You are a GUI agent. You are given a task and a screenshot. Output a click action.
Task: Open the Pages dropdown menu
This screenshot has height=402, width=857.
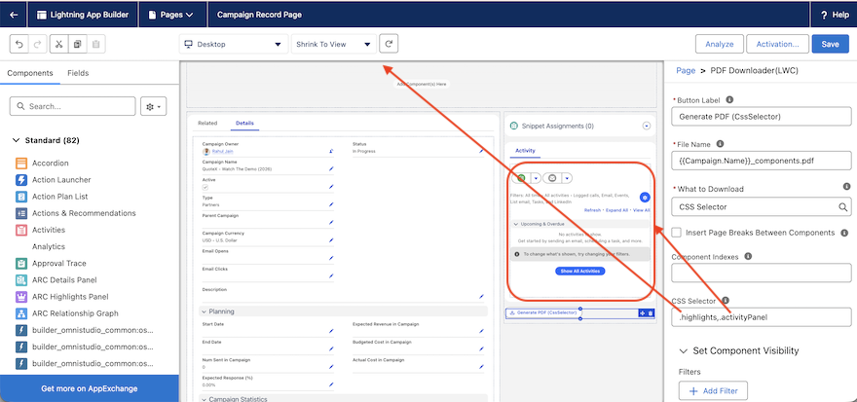pyautogui.click(x=172, y=15)
